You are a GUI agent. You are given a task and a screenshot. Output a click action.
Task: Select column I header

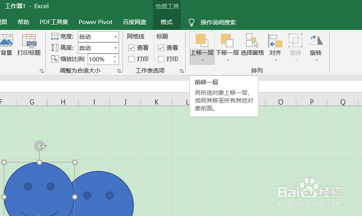click(94, 102)
